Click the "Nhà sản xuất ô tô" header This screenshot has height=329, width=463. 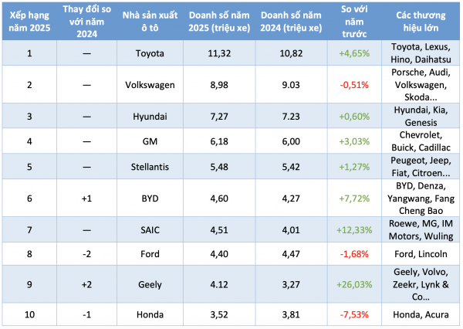150,21
